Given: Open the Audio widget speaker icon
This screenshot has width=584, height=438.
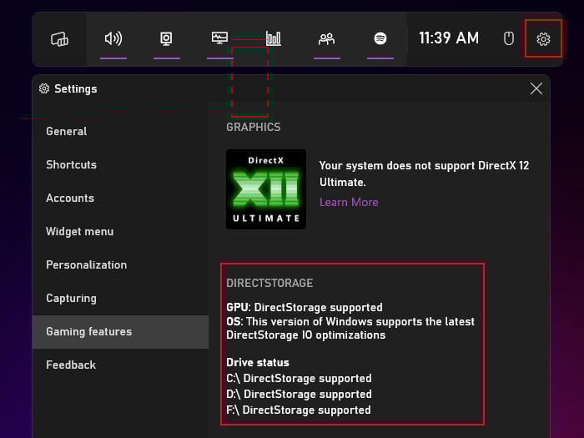Looking at the screenshot, I should pyautogui.click(x=113, y=38).
